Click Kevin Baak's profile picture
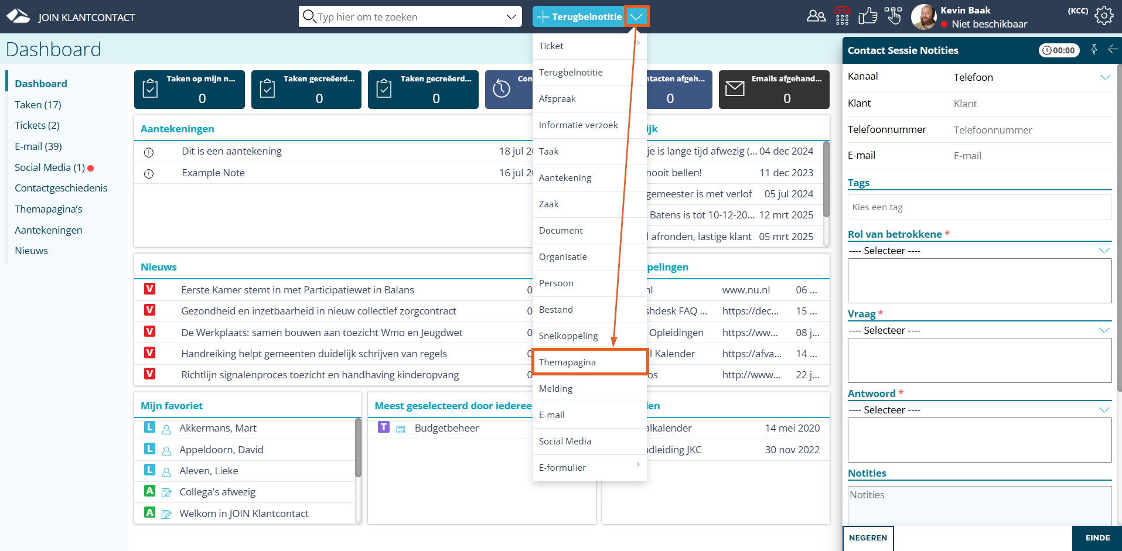Viewport: 1122px width, 551px height. pos(923,16)
